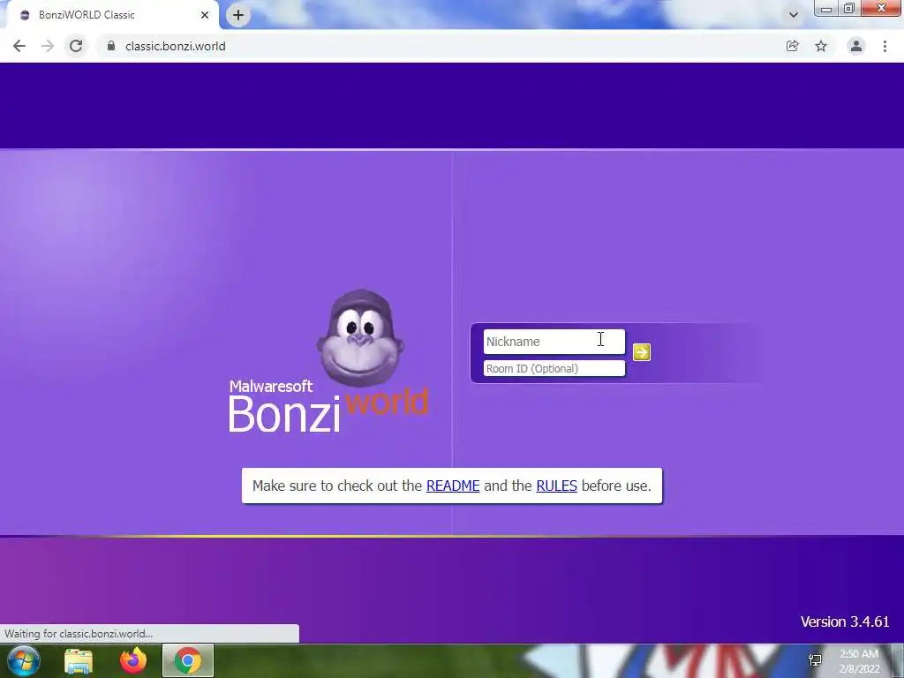Viewport: 904px width, 678px height.
Task: Open Chrome three-dot menu
Action: pyautogui.click(x=885, y=46)
